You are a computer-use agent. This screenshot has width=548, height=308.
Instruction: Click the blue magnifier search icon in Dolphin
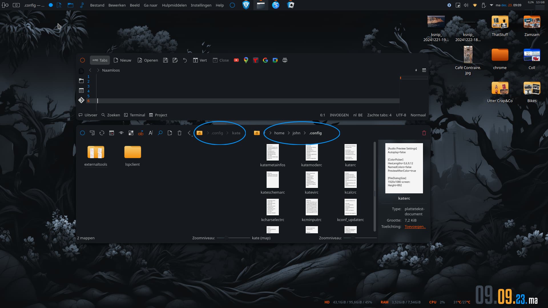tap(160, 133)
